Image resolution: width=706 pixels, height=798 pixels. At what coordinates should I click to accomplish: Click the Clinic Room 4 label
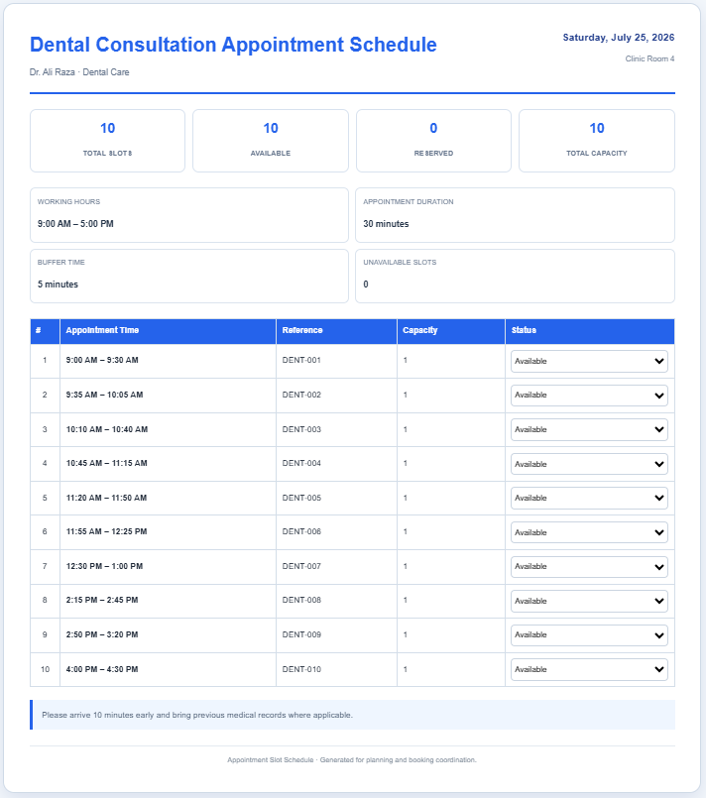click(649, 59)
